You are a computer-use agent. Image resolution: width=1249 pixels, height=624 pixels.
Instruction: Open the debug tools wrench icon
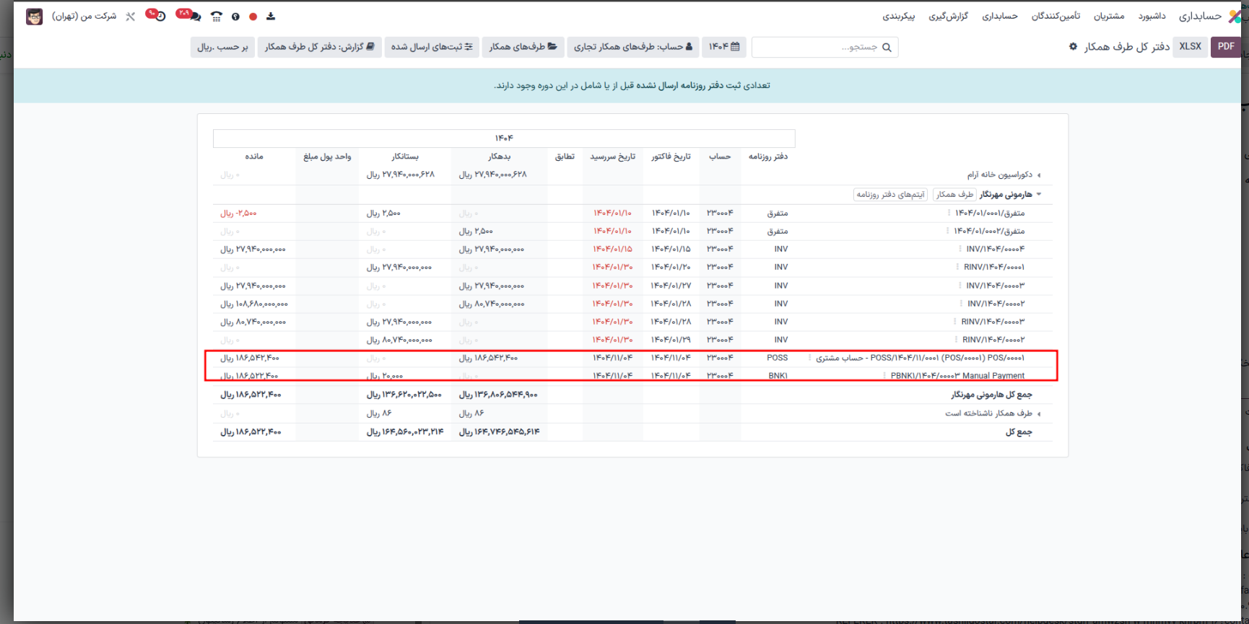pyautogui.click(x=131, y=16)
